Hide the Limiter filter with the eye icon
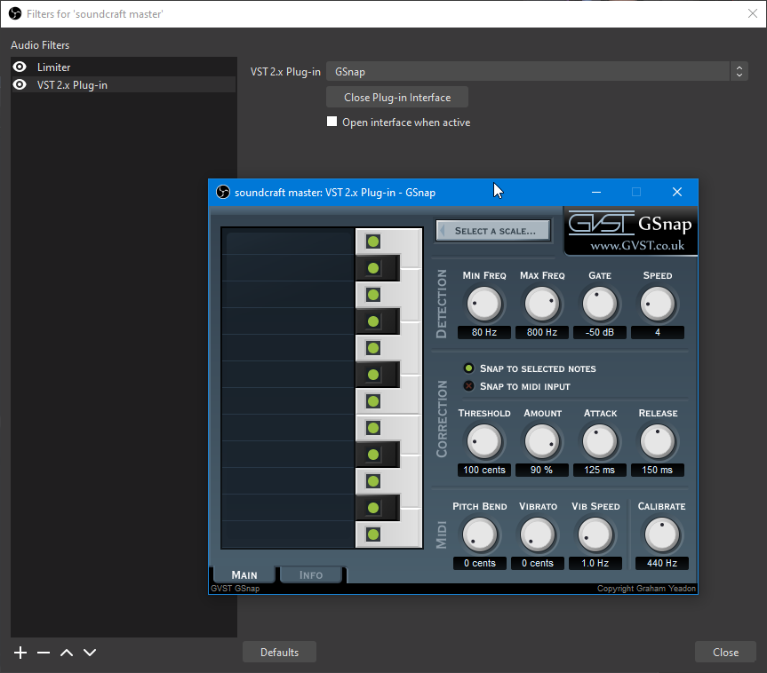Screen dimensions: 767x673 pyautogui.click(x=20, y=67)
